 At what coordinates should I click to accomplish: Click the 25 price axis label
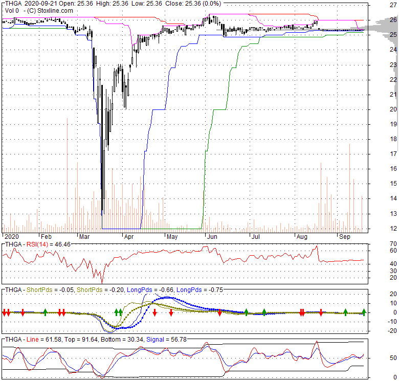click(393, 35)
